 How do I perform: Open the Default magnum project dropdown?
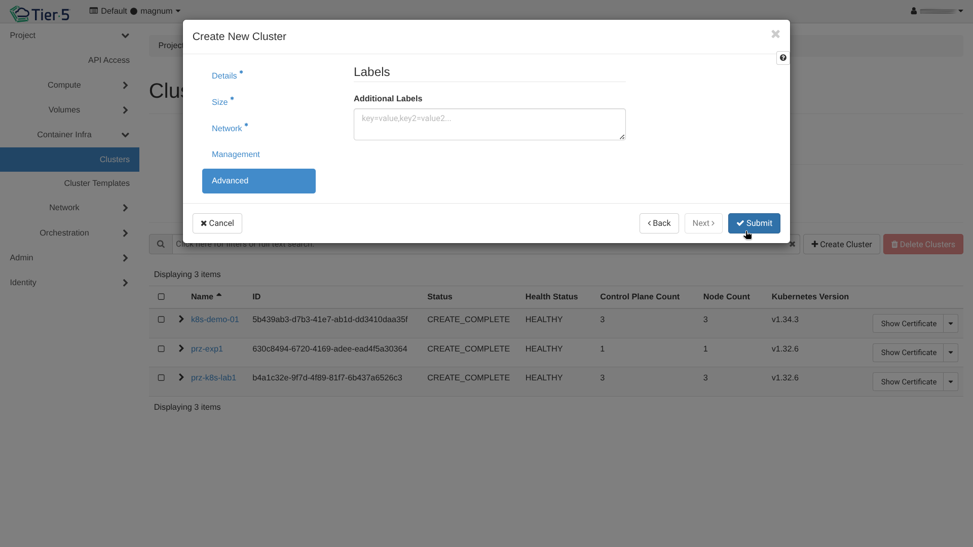pyautogui.click(x=135, y=11)
